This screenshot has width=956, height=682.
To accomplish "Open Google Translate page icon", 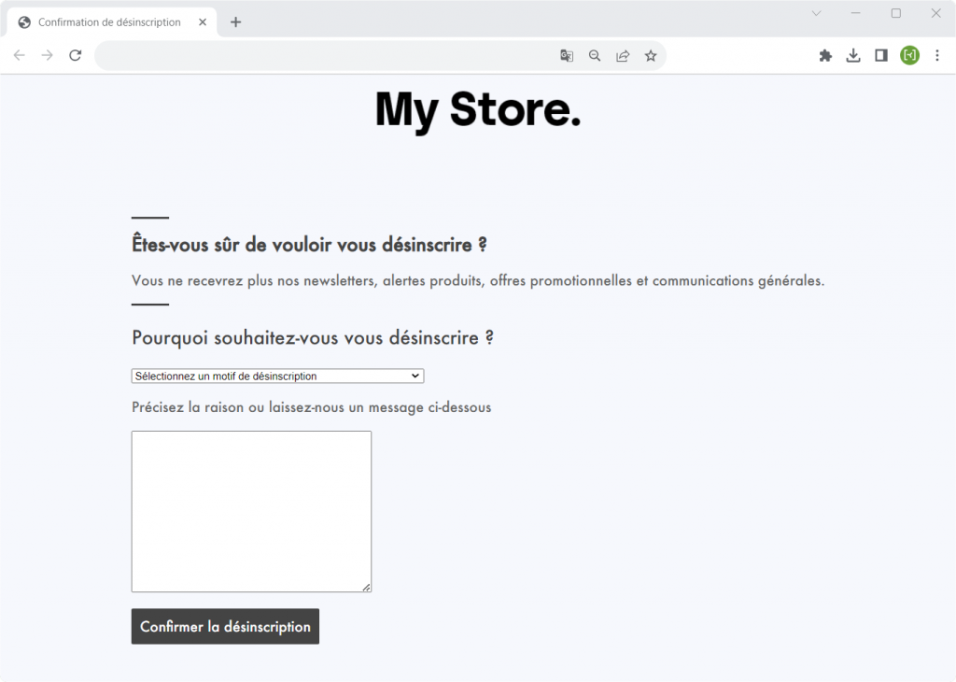I will coord(567,56).
